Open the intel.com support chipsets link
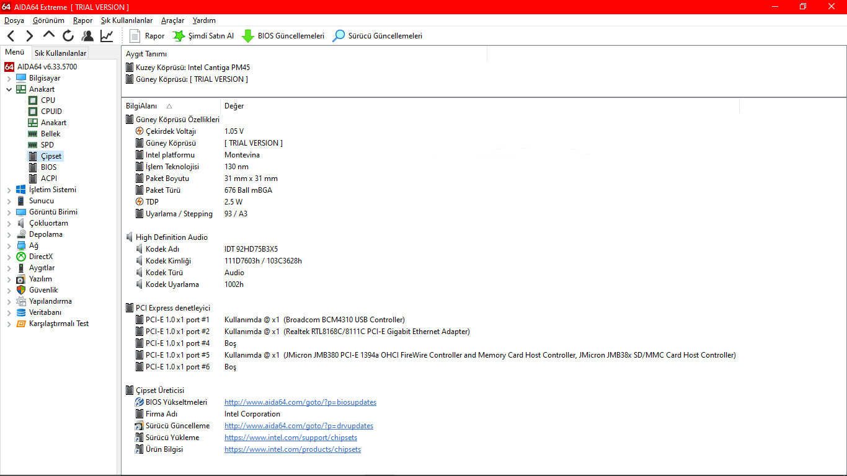The height and width of the screenshot is (476, 847). [x=290, y=438]
